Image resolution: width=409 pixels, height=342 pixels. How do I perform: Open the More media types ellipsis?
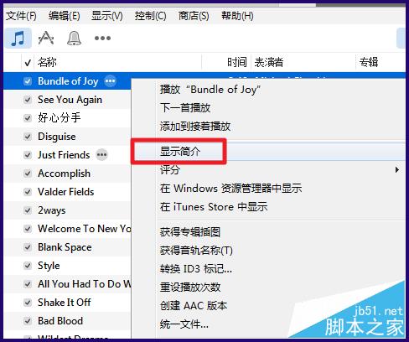pyautogui.click(x=102, y=38)
